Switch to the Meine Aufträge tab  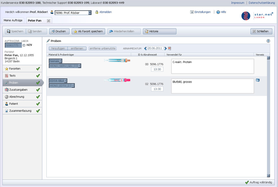(x=13, y=21)
